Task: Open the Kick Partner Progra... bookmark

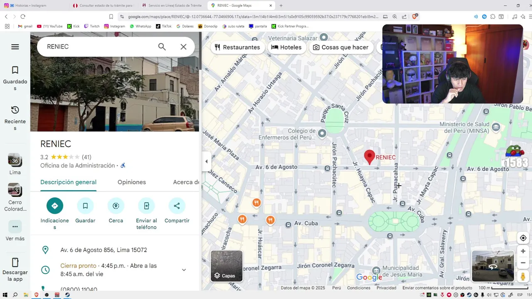Action: [290, 26]
